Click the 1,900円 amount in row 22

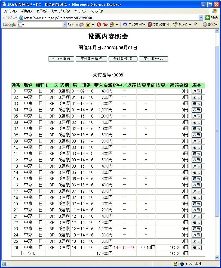(x=105, y=223)
